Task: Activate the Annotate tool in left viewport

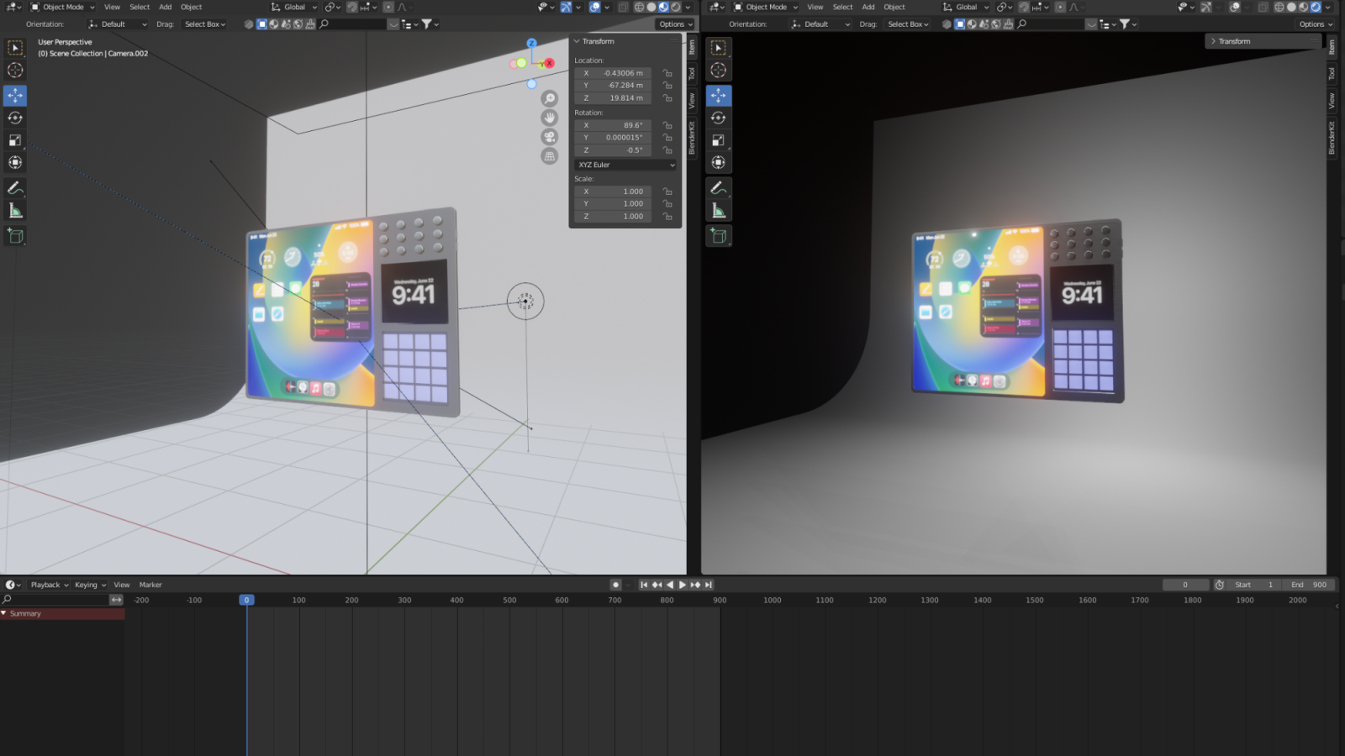Action: (x=15, y=188)
